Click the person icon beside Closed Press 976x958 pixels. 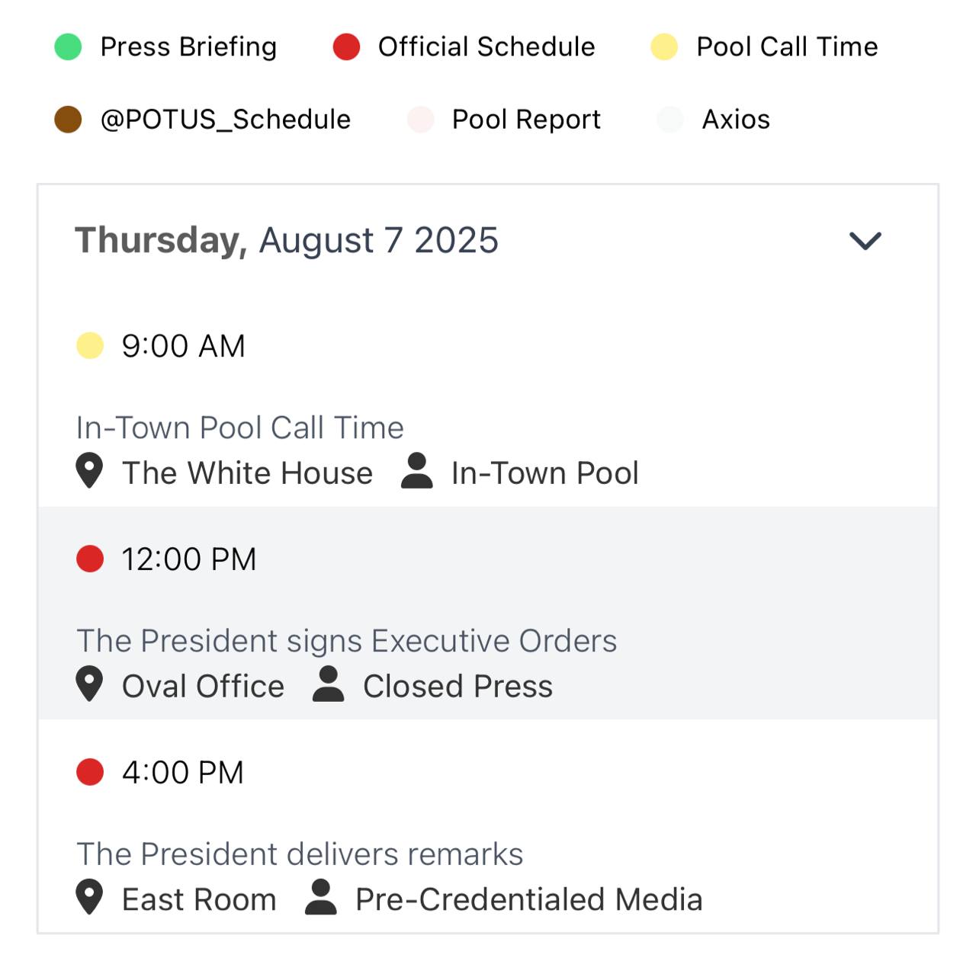click(329, 684)
